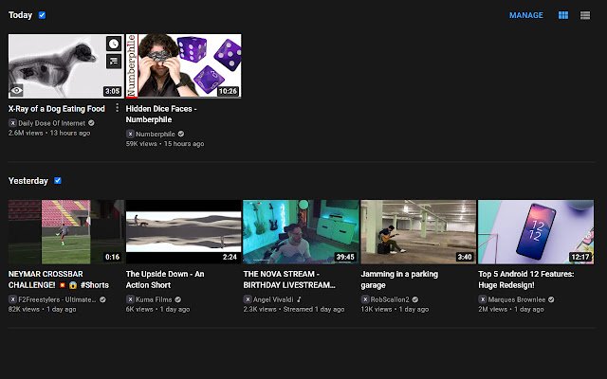
Task: Open Angel Vivaldi channel link
Action: 273,299
